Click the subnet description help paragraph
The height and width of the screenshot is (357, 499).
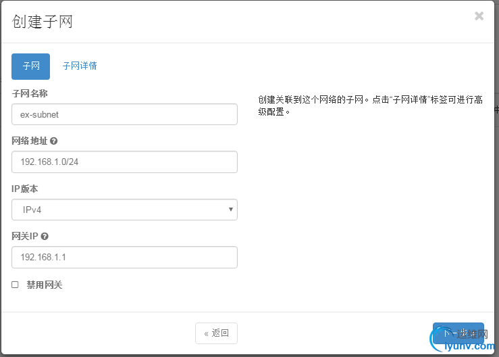(369, 105)
